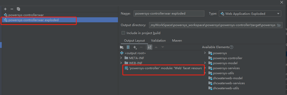Copy the selected artifact using the copy icon
This screenshot has width=287, height=95.
[x=18, y=9]
